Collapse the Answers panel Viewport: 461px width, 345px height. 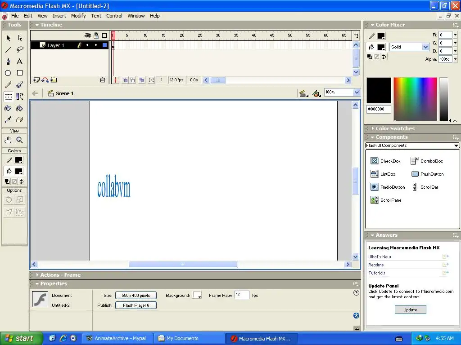[372, 235]
